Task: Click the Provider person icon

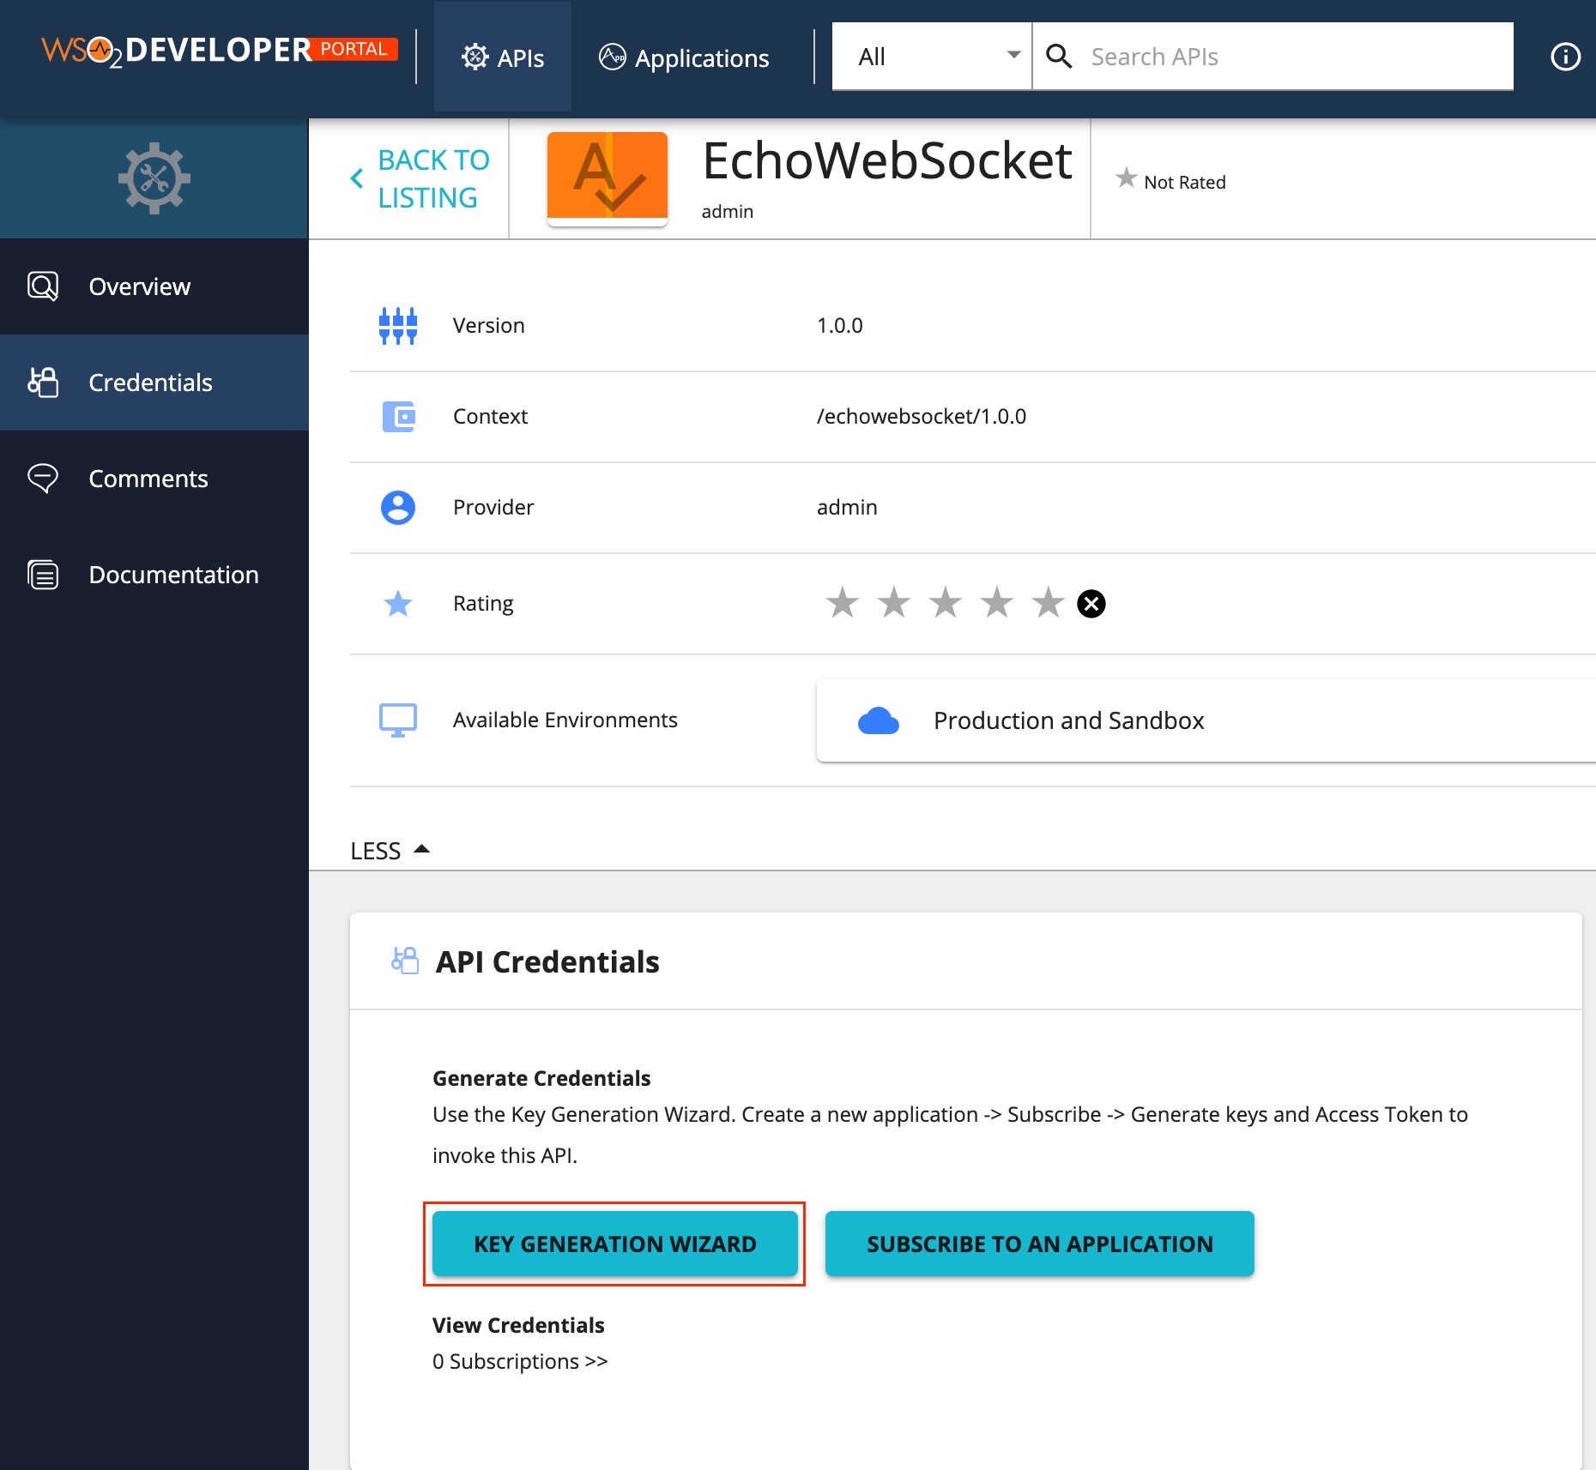Action: click(x=398, y=508)
